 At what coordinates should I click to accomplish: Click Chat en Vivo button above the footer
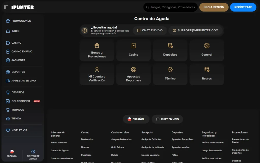(x=167, y=119)
